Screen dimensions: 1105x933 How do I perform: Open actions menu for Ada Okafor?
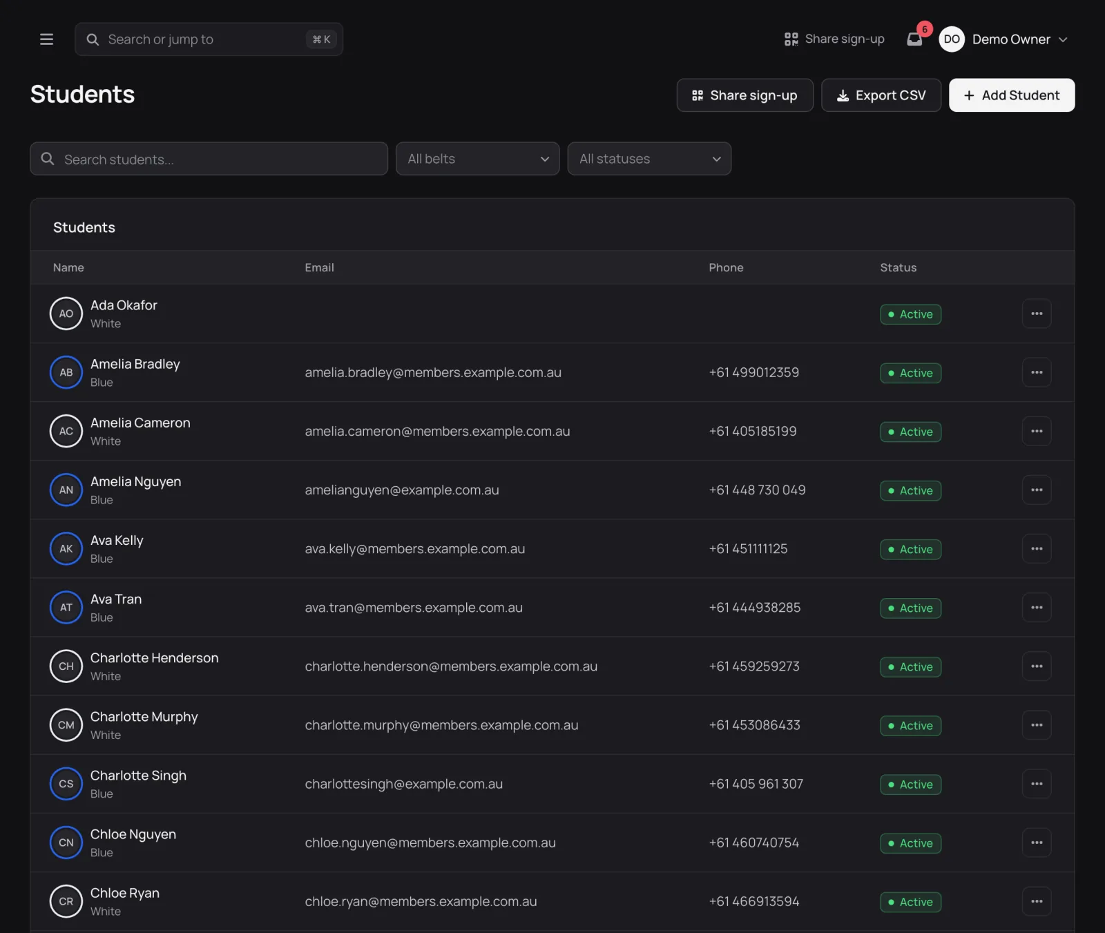point(1037,314)
